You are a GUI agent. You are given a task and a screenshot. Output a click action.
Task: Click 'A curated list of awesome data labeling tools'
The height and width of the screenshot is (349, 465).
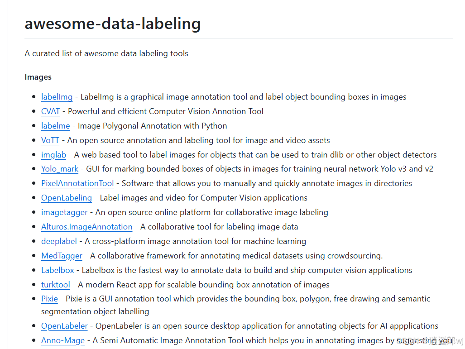(106, 53)
